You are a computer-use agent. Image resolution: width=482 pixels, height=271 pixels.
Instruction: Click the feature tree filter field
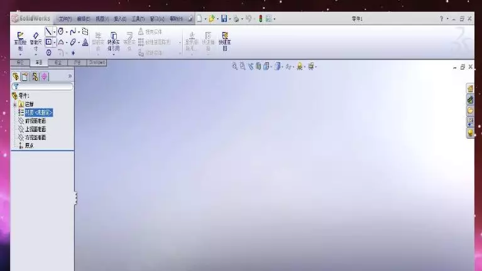[x=44, y=87]
